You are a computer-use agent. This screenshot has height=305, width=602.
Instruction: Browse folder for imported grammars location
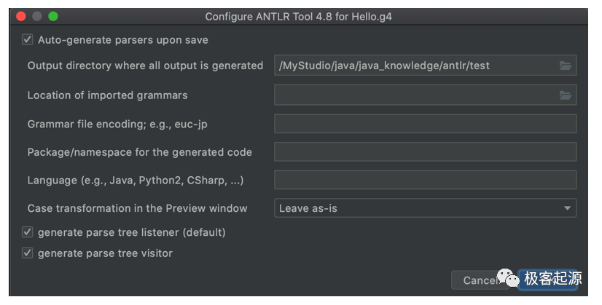pos(565,95)
